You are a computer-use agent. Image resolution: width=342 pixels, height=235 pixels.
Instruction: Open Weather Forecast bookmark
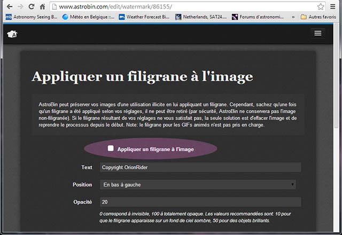pyautogui.click(x=144, y=17)
